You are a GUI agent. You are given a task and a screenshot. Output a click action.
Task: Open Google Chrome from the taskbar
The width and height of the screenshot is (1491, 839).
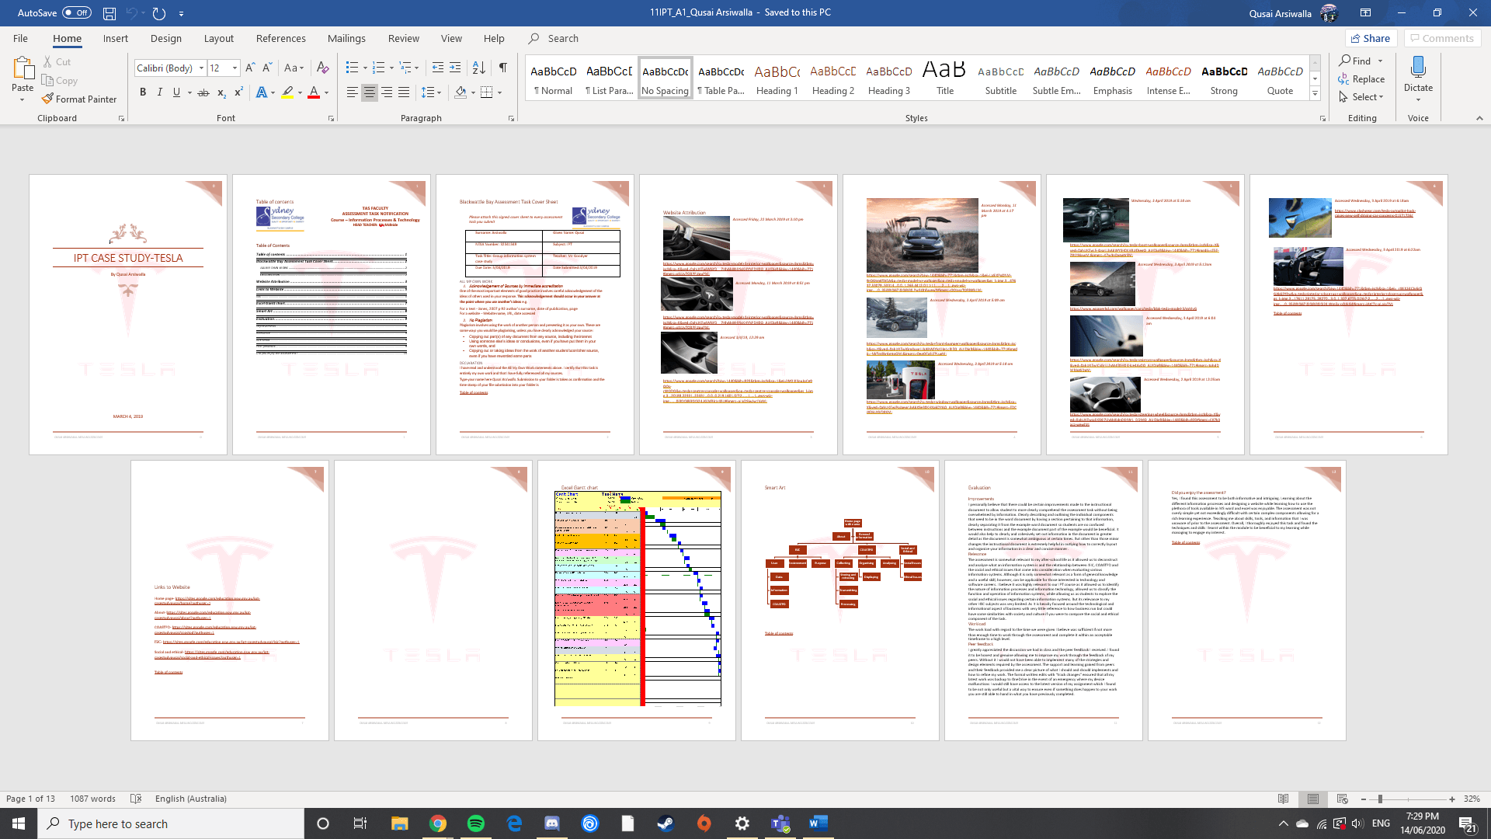pyautogui.click(x=438, y=823)
